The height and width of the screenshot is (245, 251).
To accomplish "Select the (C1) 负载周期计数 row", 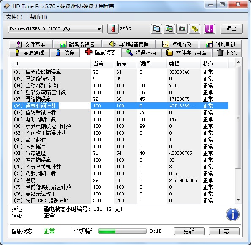I will pos(120,173).
